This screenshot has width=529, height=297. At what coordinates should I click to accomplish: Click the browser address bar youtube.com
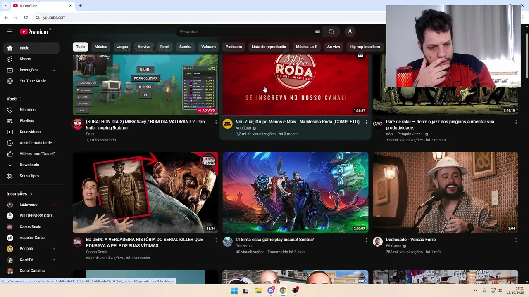tap(54, 17)
